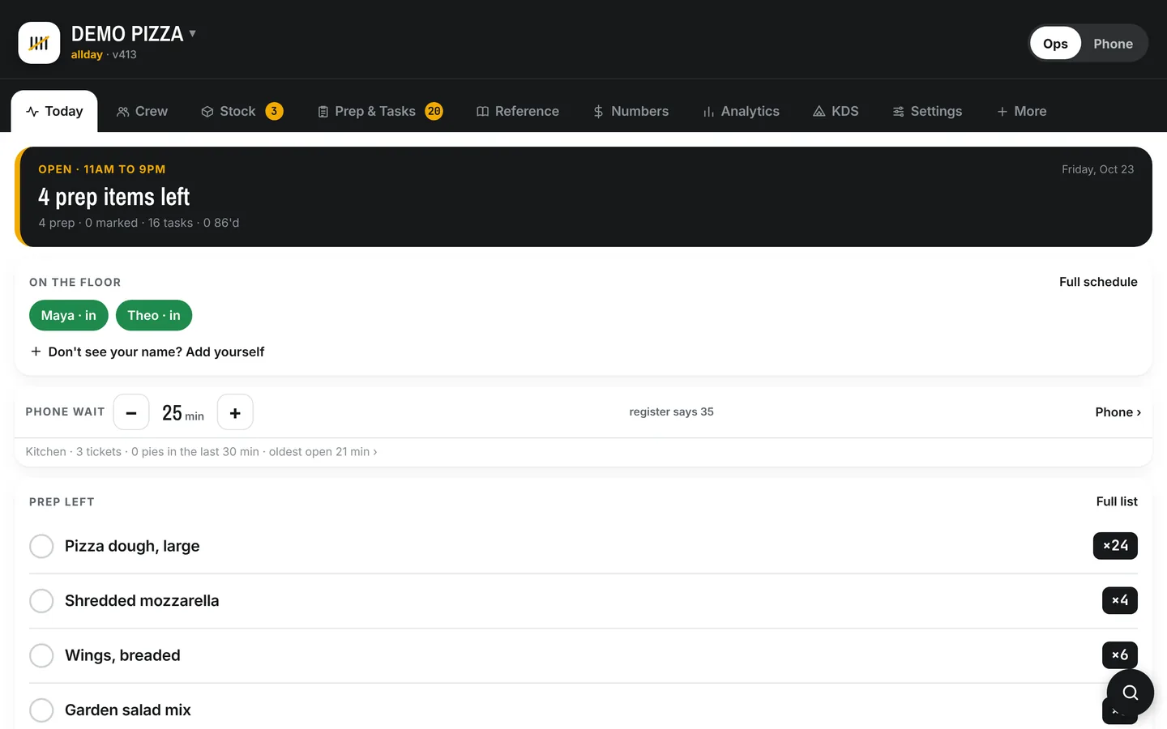Click the 25 min phone wait value
The height and width of the screenshot is (729, 1167).
pyautogui.click(x=183, y=413)
